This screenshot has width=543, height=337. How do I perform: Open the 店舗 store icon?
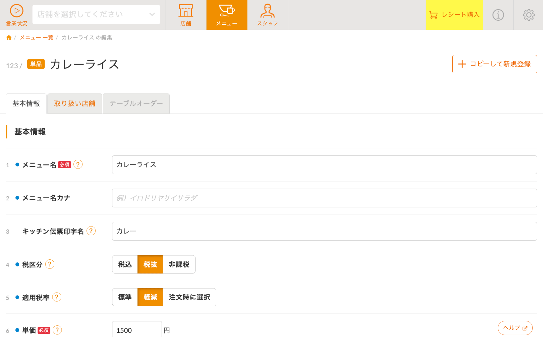click(x=186, y=11)
